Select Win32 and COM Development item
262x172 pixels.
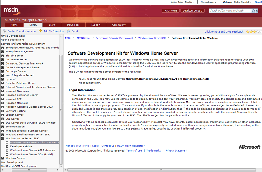[19, 166]
